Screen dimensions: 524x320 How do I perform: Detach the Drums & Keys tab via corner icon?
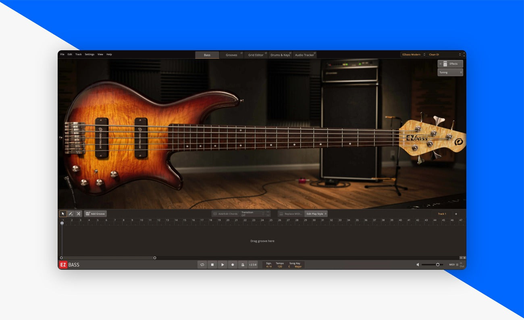[290, 53]
